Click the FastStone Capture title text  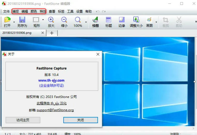(x=52, y=68)
